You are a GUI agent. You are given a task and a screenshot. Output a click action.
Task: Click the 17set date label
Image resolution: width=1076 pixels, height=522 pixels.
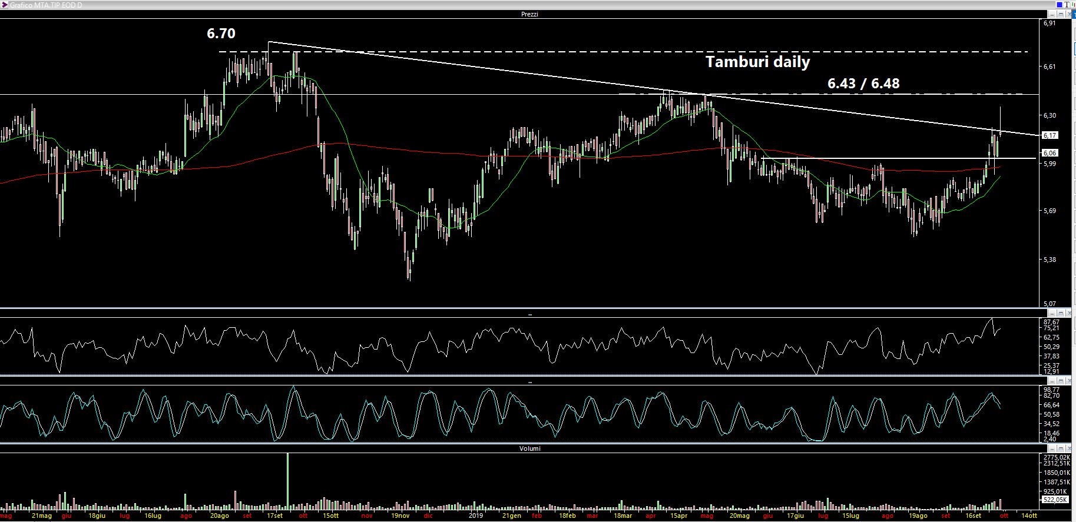tap(274, 516)
